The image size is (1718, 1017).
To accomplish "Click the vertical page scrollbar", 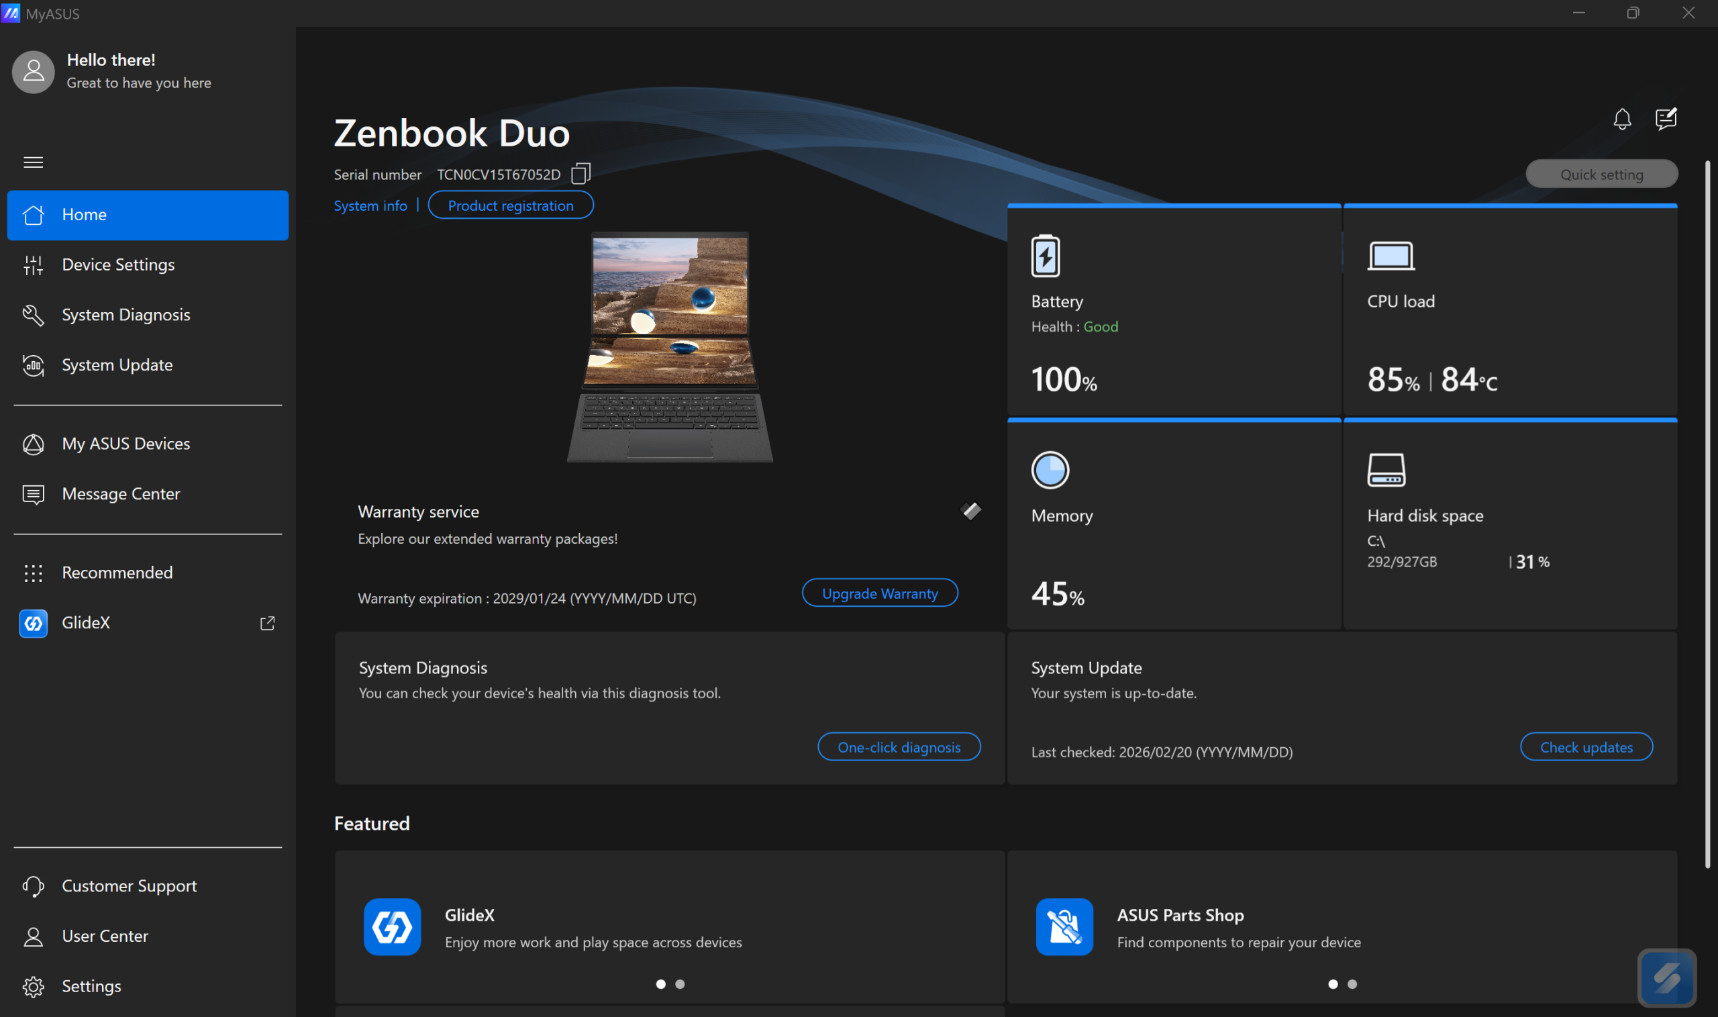I will [x=1707, y=514].
